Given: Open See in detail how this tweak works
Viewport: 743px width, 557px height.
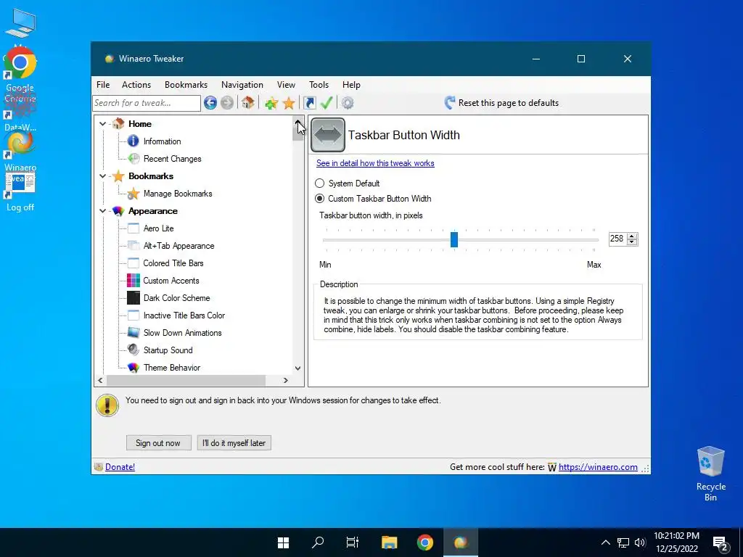Looking at the screenshot, I should coord(375,163).
